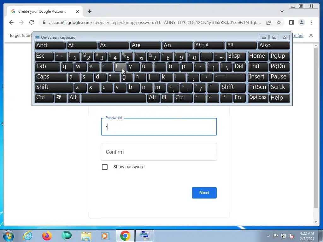
Task: Choose the 'Are' text prediction
Action: pyautogui.click(x=145, y=45)
